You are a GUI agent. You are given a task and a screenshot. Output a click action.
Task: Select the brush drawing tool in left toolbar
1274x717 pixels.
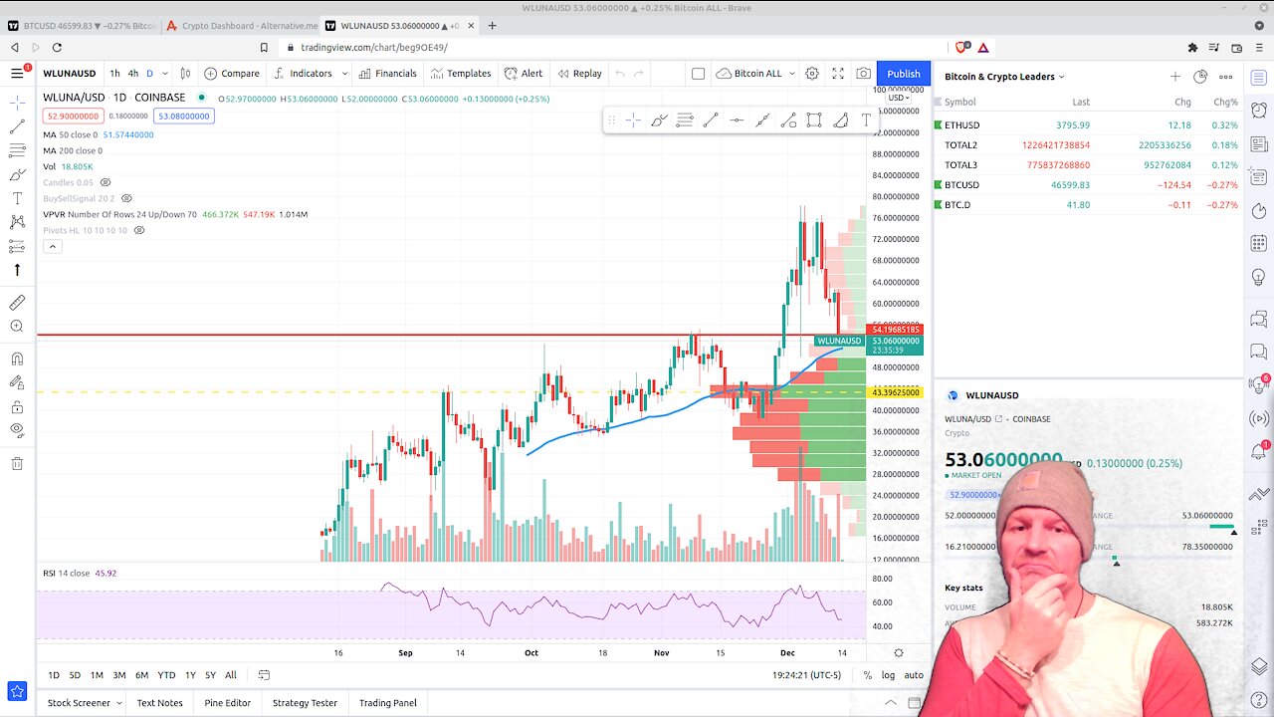[17, 174]
